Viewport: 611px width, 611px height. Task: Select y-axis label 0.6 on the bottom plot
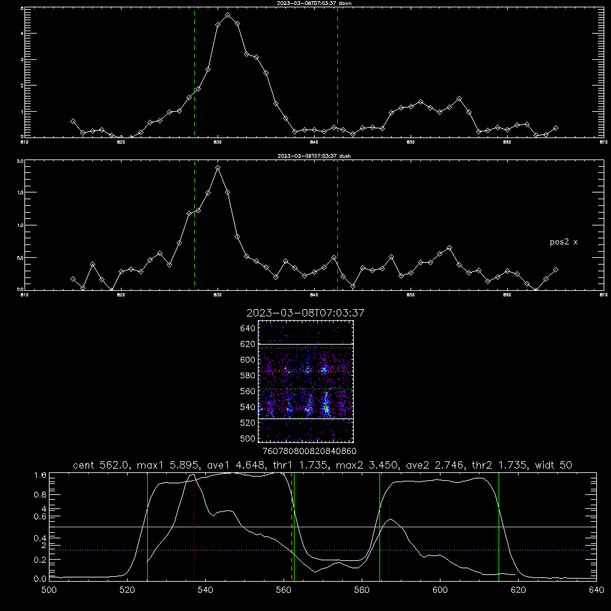pos(40,517)
